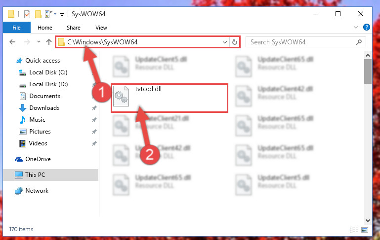Viewport: 380px width, 240px height.
Task: Open the File menu
Action: (16, 28)
